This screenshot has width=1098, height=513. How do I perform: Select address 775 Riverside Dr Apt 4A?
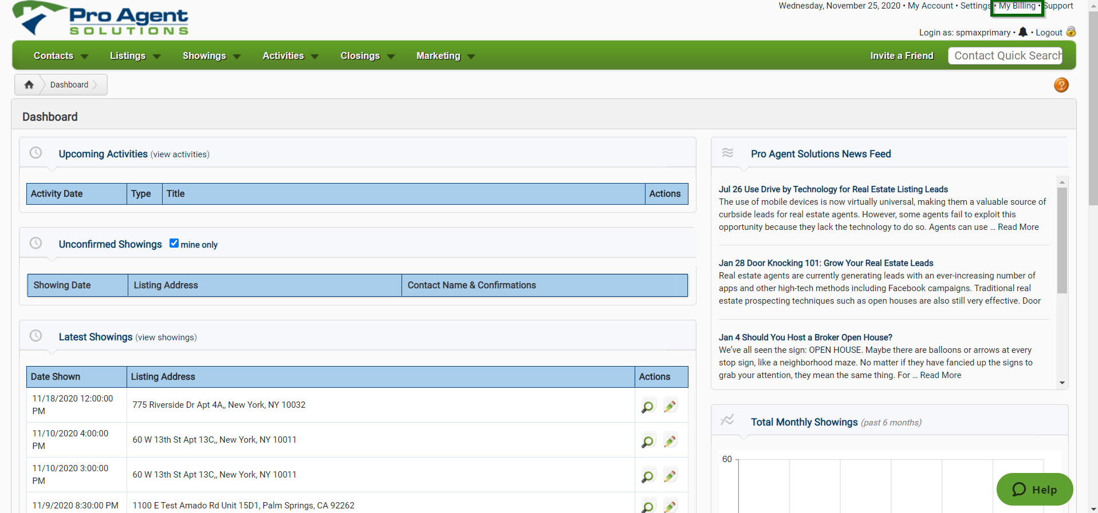219,405
